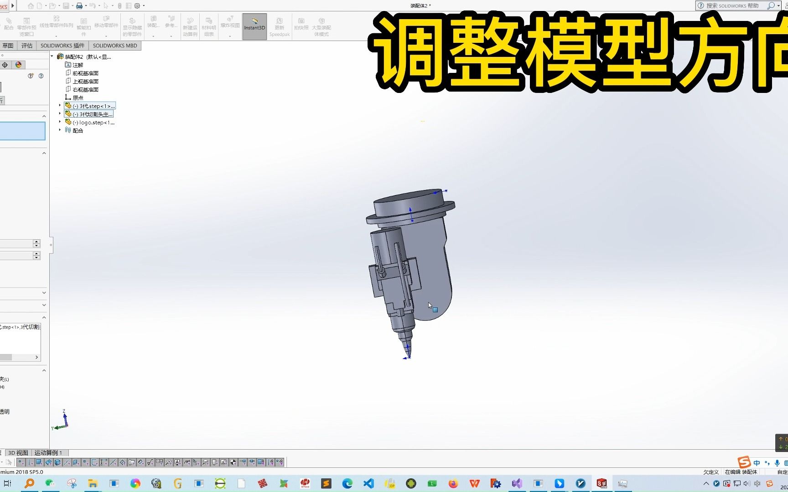Click the upper spinner stepper on the left panel
788x492 pixels.
coord(36,241)
